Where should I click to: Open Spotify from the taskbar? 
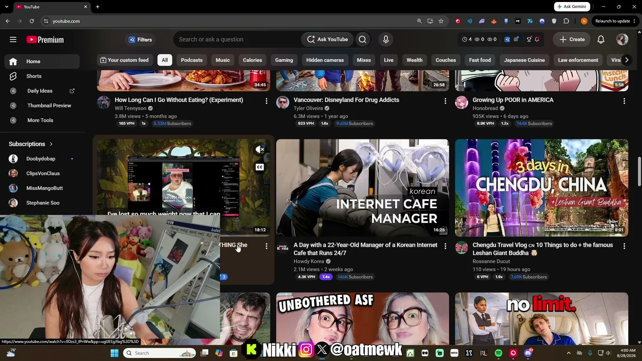click(499, 353)
